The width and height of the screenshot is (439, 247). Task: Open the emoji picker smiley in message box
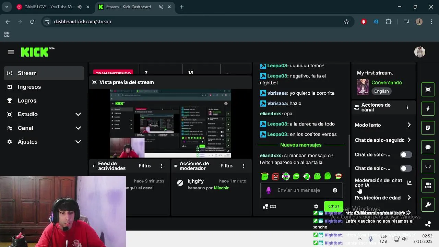[335, 190]
